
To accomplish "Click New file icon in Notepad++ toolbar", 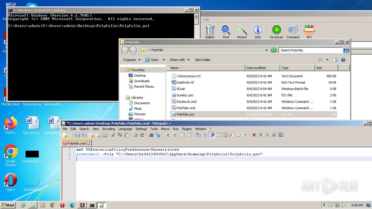I will pos(65,135).
